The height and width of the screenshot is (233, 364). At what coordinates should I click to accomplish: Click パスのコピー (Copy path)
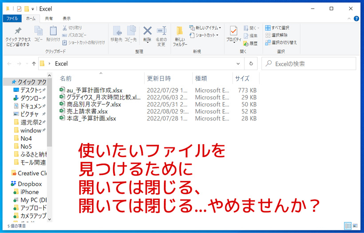pos(74,35)
